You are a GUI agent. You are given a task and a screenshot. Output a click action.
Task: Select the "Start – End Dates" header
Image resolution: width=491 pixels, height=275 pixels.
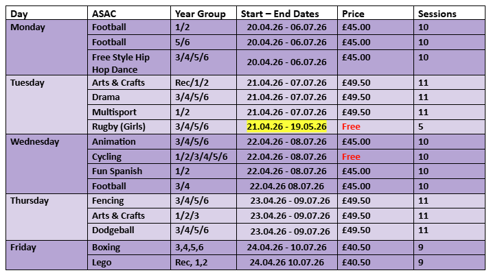279,14
